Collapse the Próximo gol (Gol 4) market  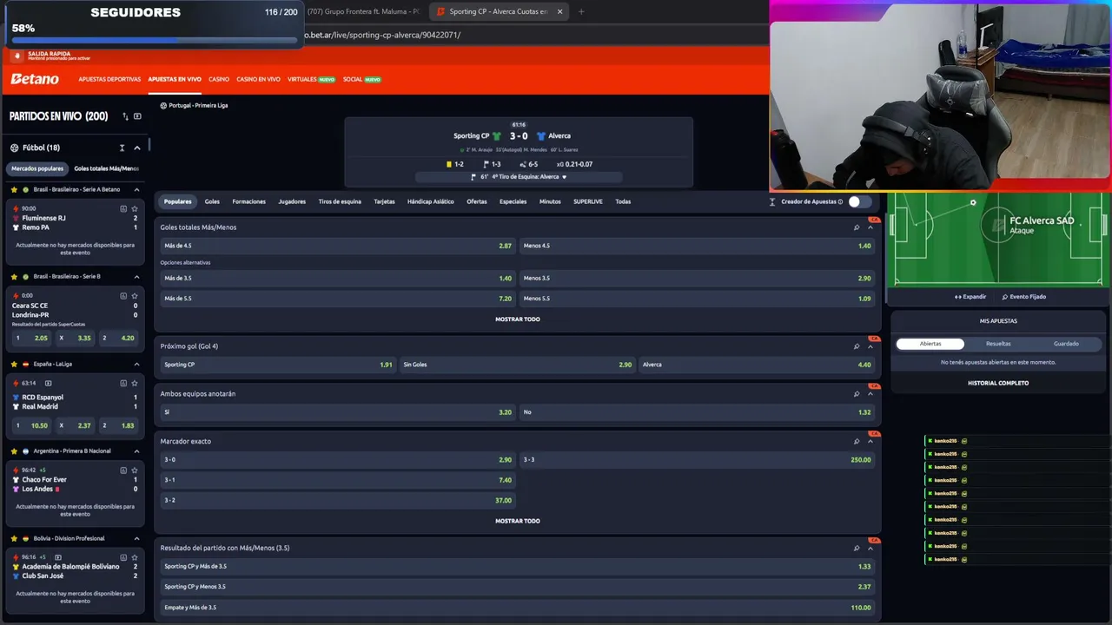pyautogui.click(x=870, y=346)
